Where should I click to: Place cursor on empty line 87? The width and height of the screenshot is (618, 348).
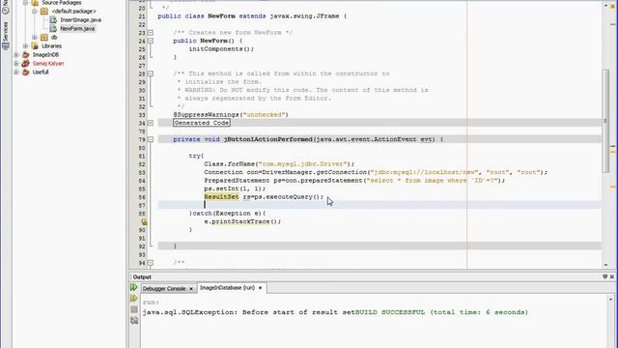point(379,205)
